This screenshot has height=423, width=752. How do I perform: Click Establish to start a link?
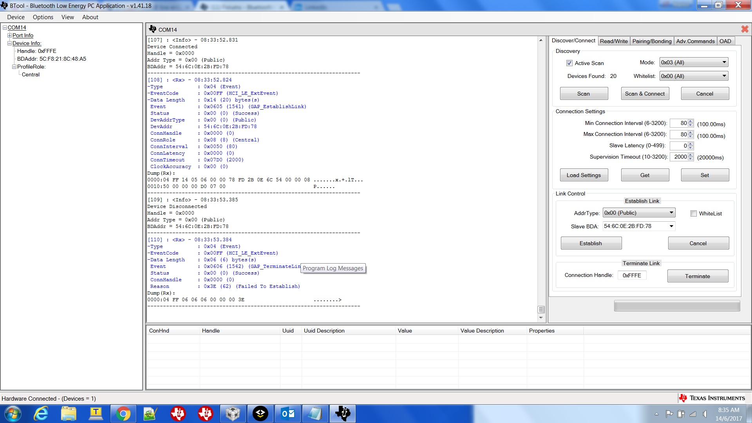591,243
